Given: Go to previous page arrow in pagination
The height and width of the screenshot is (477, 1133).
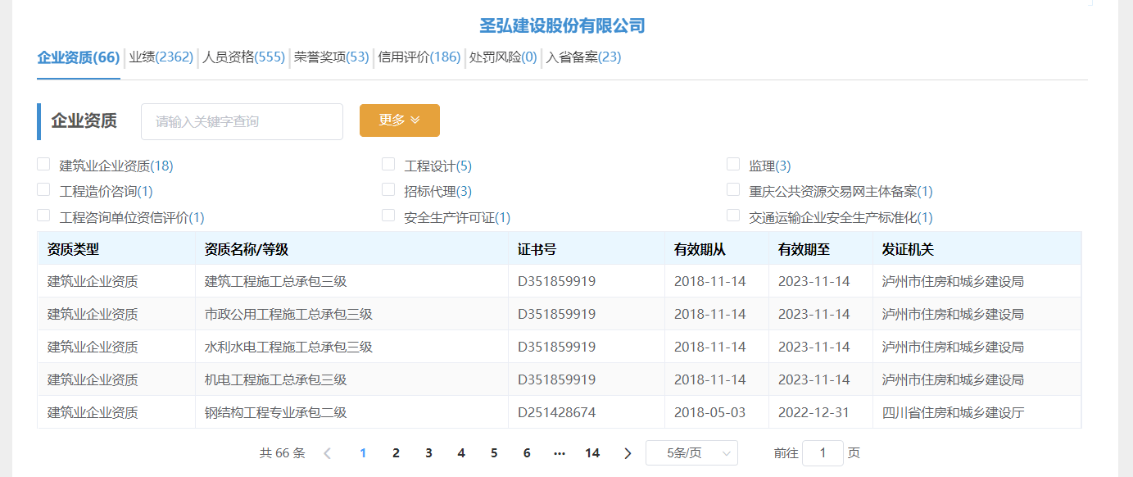Looking at the screenshot, I should [327, 453].
